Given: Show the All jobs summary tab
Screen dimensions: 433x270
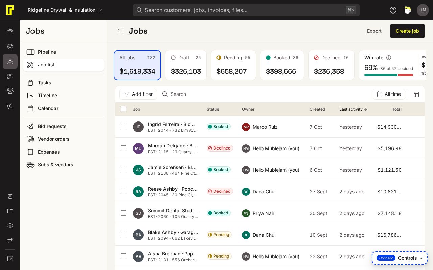Looking at the screenshot, I should pyautogui.click(x=137, y=65).
